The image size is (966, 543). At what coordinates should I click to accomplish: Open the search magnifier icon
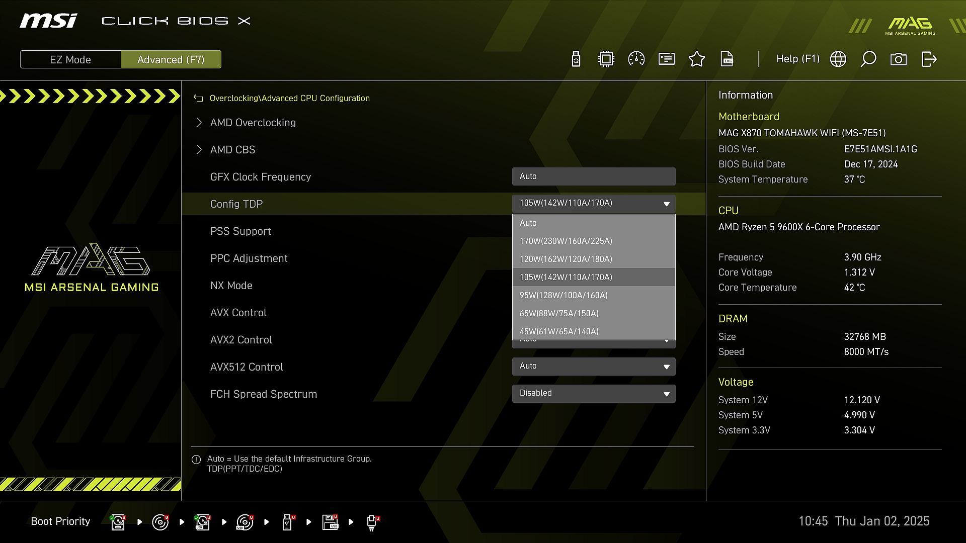tap(868, 59)
